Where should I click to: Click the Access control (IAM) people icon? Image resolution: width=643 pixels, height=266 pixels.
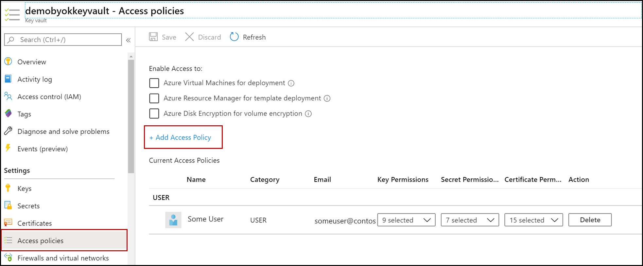[x=8, y=96]
